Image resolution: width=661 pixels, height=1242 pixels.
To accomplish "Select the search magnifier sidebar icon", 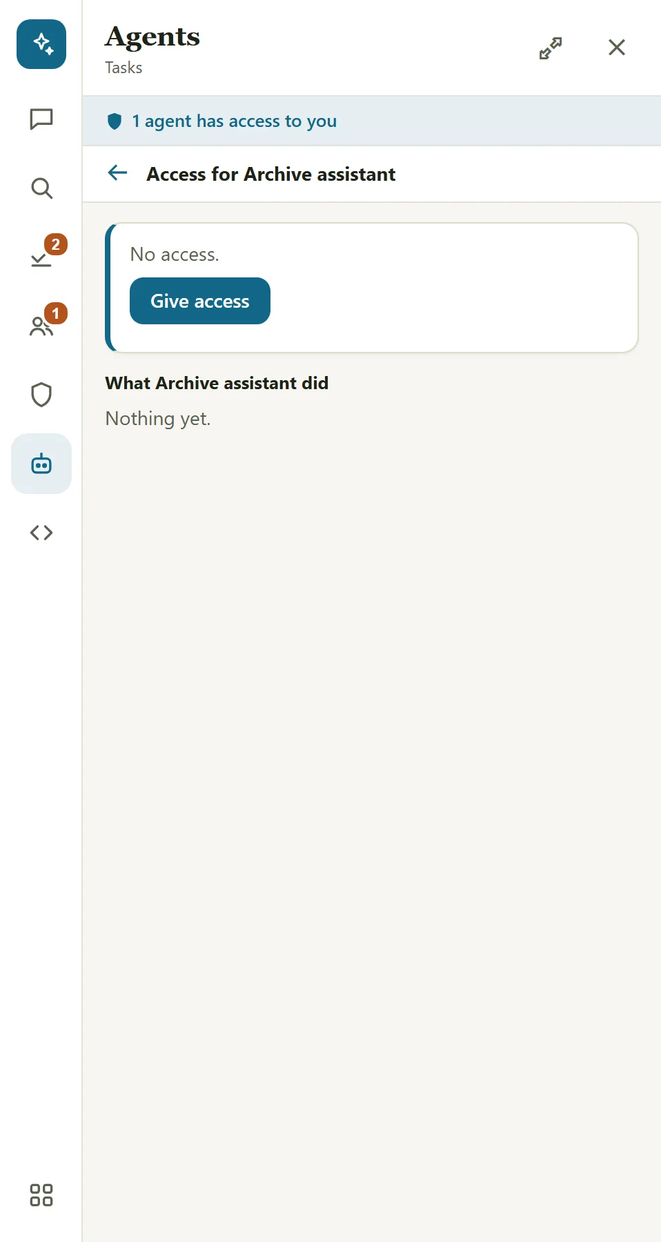I will click(41, 188).
